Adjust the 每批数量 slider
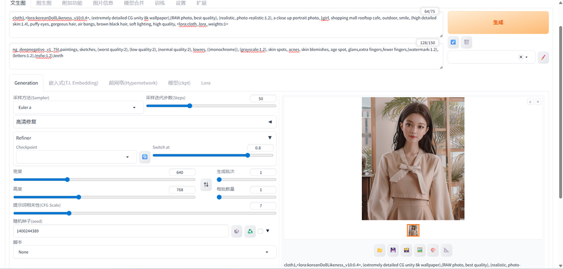Screen dimensions: 563x269 247,197
